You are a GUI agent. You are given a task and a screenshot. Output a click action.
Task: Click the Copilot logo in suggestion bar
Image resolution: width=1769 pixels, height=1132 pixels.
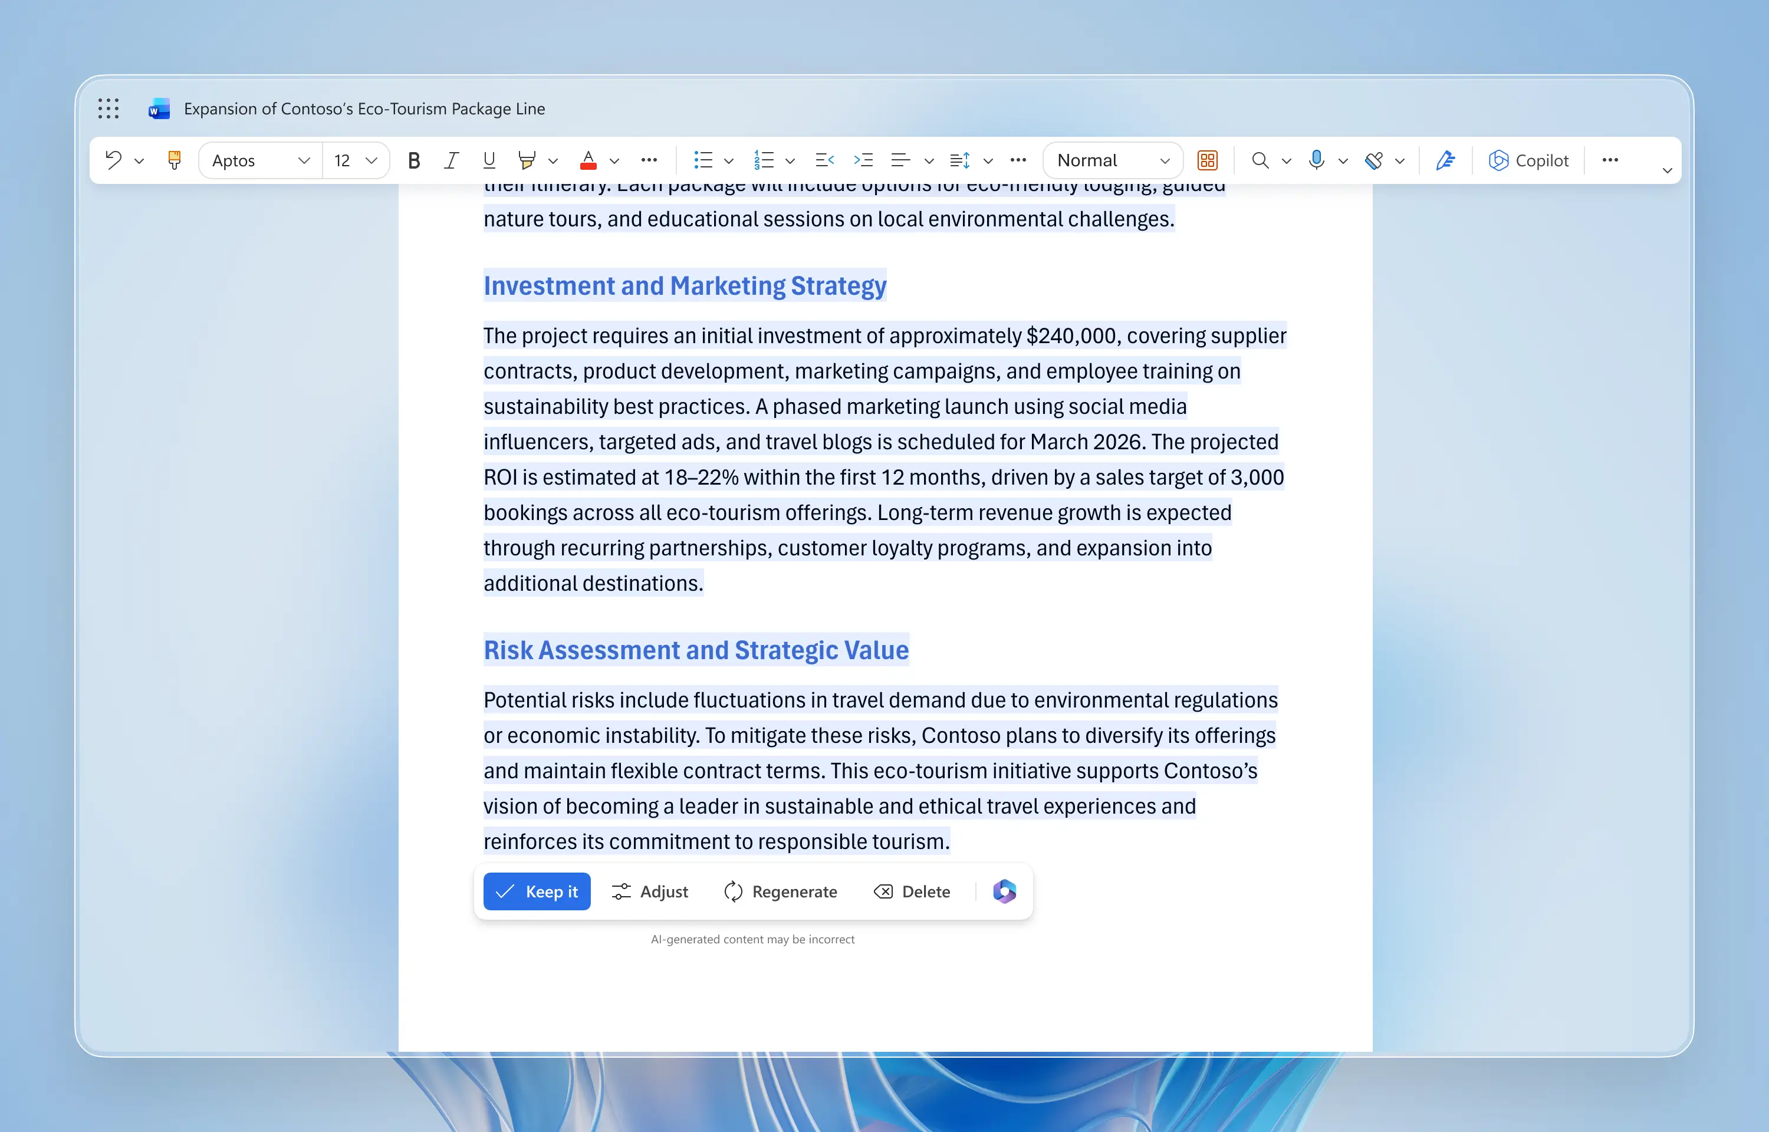click(1004, 891)
